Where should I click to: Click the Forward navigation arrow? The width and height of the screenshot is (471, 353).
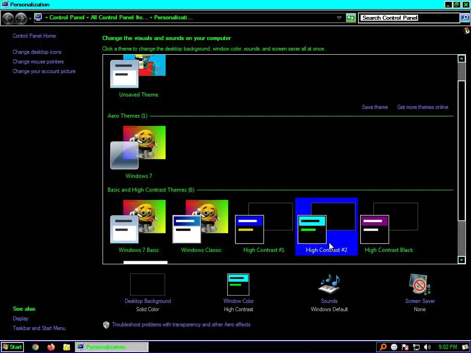[x=21, y=18]
